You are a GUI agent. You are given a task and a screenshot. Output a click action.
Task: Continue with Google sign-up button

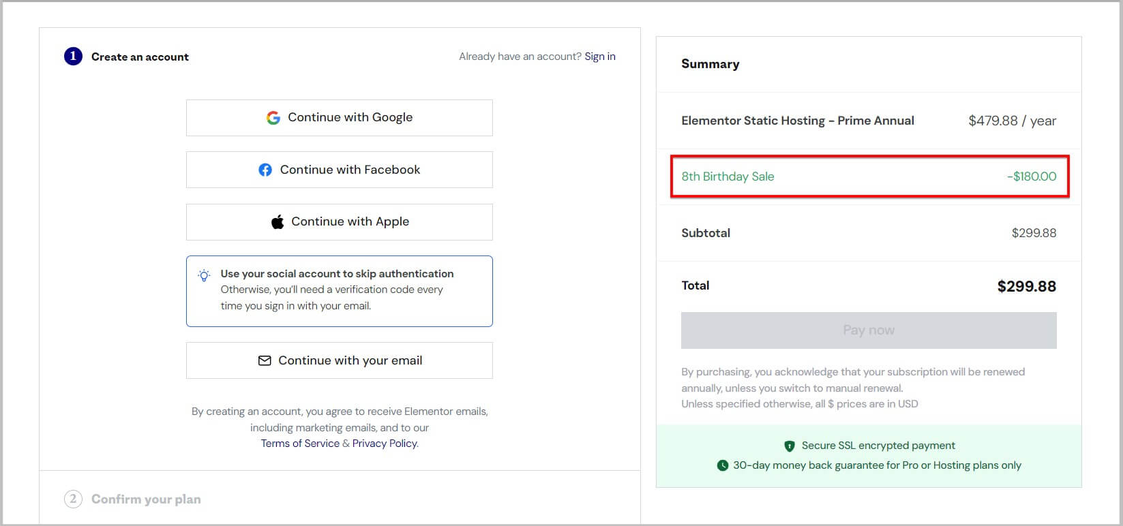point(339,118)
